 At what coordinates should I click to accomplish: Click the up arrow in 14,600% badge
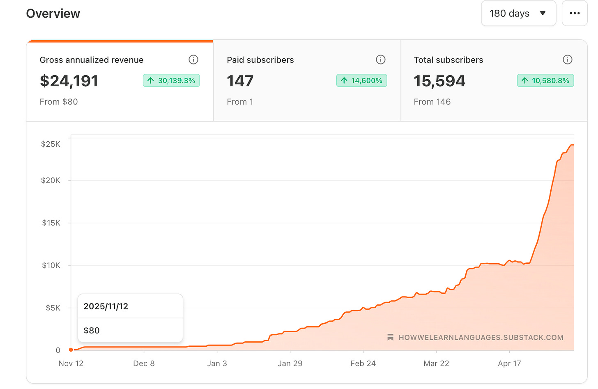pos(344,81)
